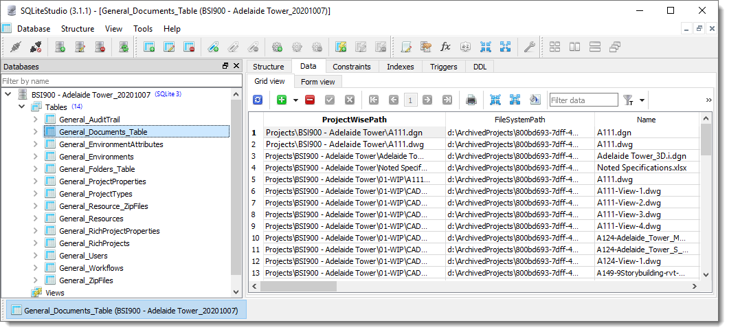Sort by the Name column header
Viewport: 729px width, 332px height.
[x=647, y=120]
